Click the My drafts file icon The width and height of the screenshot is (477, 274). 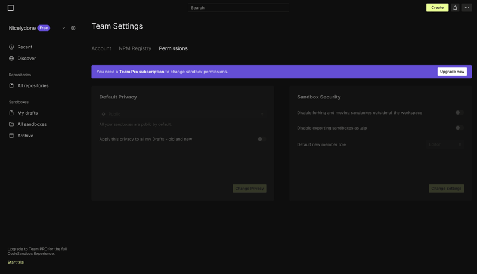pos(11,113)
